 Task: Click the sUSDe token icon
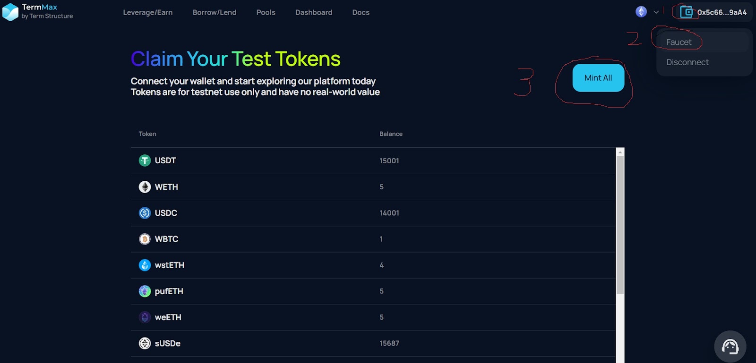pyautogui.click(x=145, y=343)
